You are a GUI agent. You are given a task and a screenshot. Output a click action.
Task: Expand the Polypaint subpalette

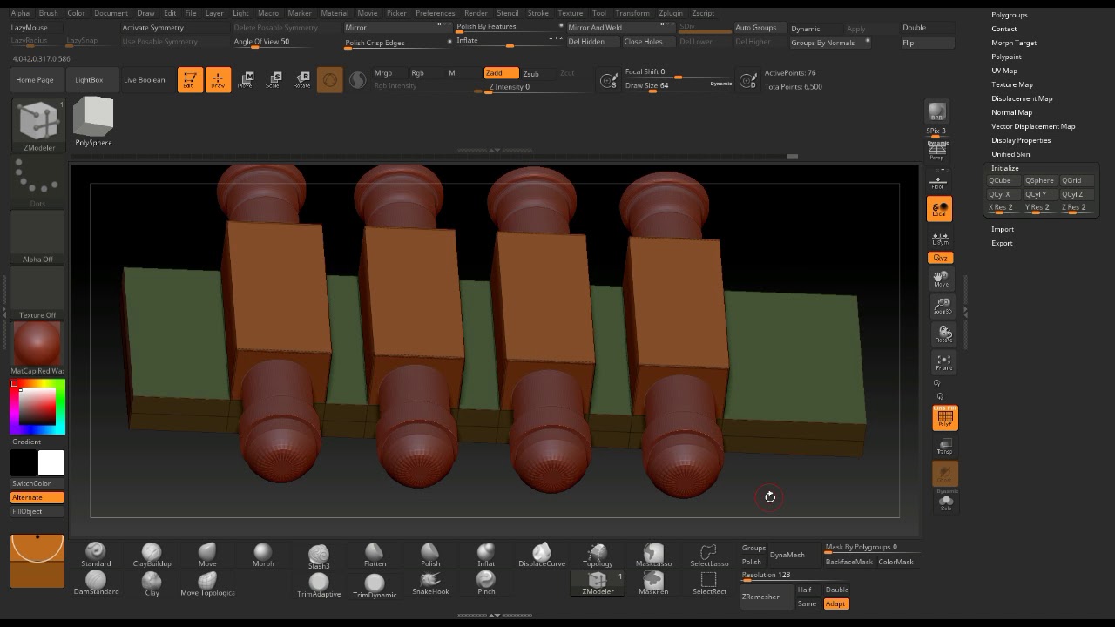[x=1006, y=57]
